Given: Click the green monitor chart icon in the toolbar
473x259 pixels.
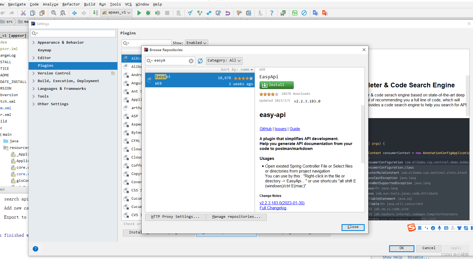Looking at the screenshot, I should [295, 13].
